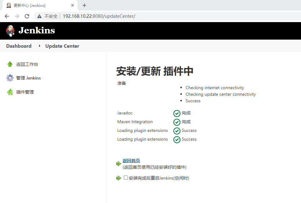Image resolution: width=301 pixels, height=203 pixels.
Task: Focus the browser address bar URL
Action: tap(99, 16)
